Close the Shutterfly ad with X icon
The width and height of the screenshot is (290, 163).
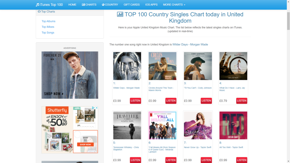97,108
